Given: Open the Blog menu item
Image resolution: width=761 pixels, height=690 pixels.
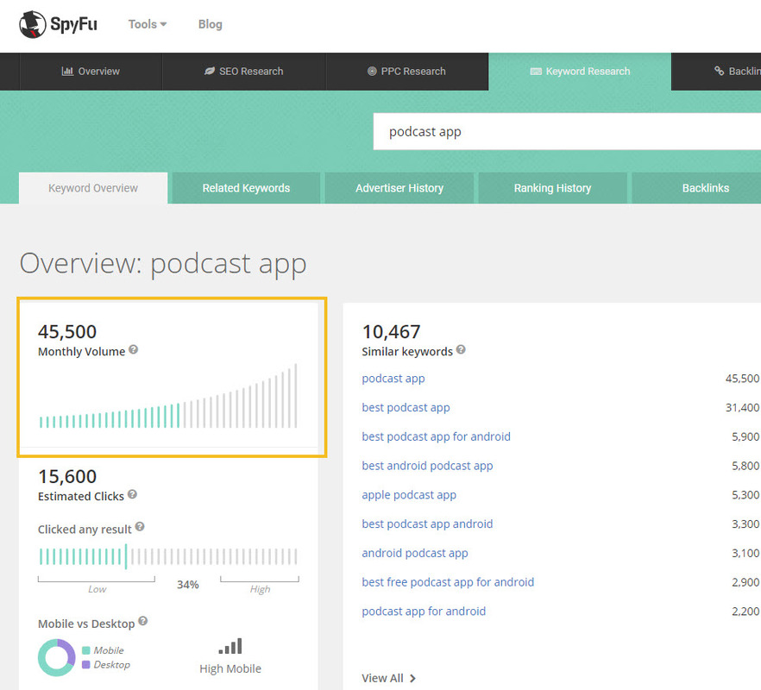Looking at the screenshot, I should click(210, 24).
